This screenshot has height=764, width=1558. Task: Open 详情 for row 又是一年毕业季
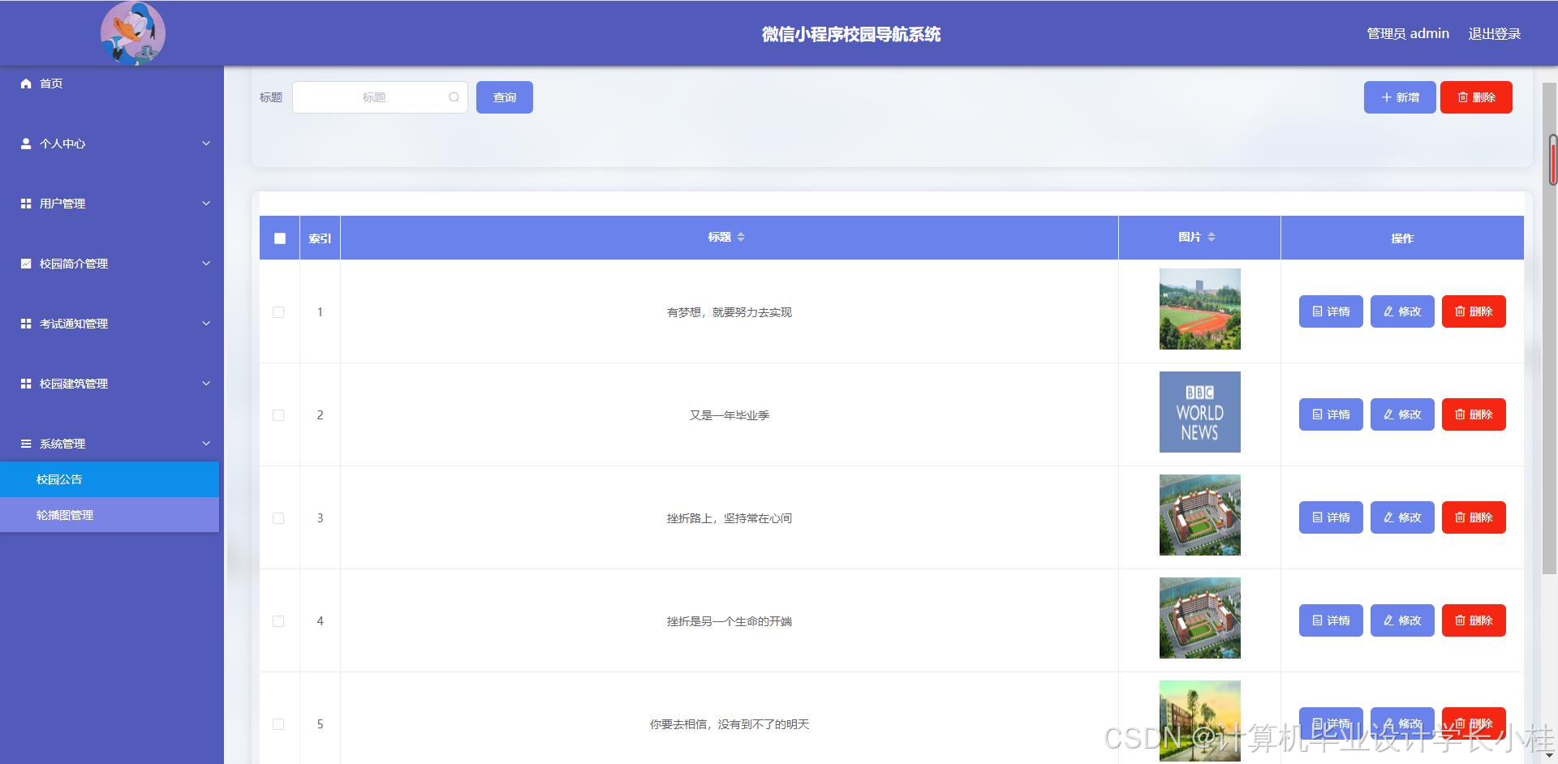click(1331, 414)
